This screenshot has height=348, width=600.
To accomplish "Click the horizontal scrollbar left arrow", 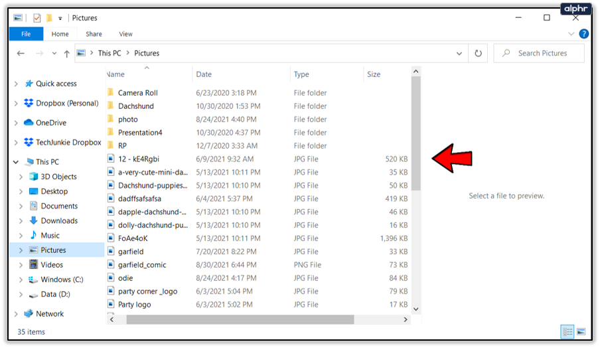I will pyautogui.click(x=112, y=319).
